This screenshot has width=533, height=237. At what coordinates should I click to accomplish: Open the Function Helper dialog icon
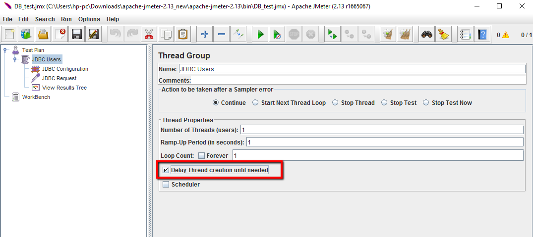(x=466, y=34)
